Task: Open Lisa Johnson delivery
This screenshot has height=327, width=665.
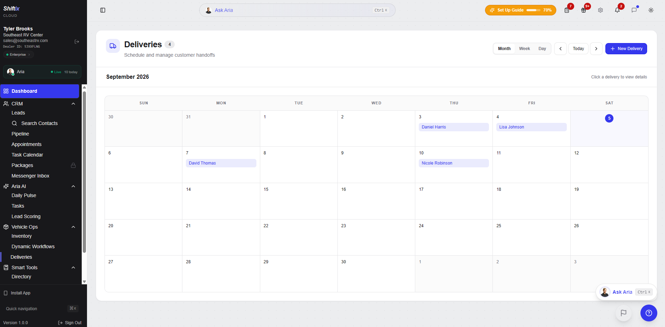Action: click(531, 127)
